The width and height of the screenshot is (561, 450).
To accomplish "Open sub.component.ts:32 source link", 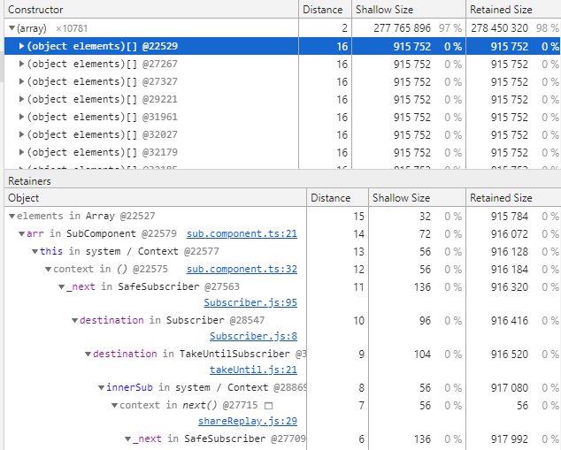I will 242,269.
